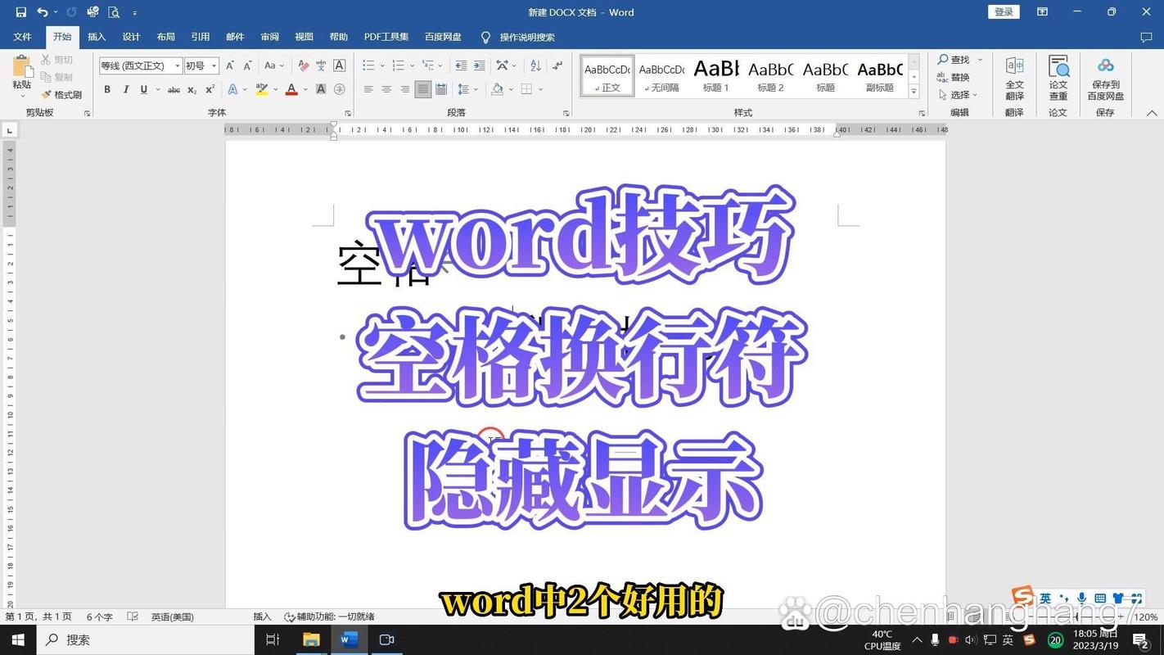Open the Select (选择) dropdown
The height and width of the screenshot is (655, 1164).
(959, 95)
